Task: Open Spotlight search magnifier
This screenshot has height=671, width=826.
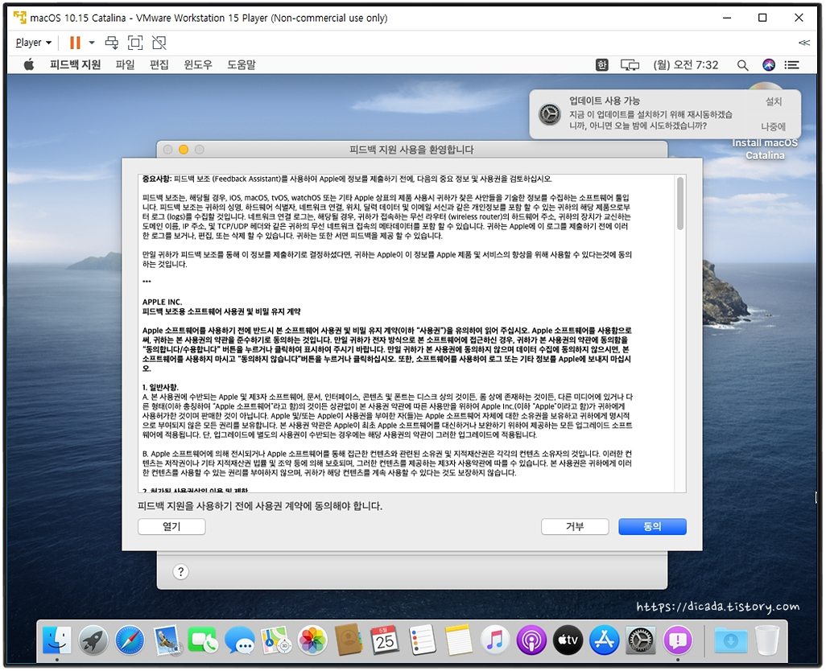Action: click(742, 64)
